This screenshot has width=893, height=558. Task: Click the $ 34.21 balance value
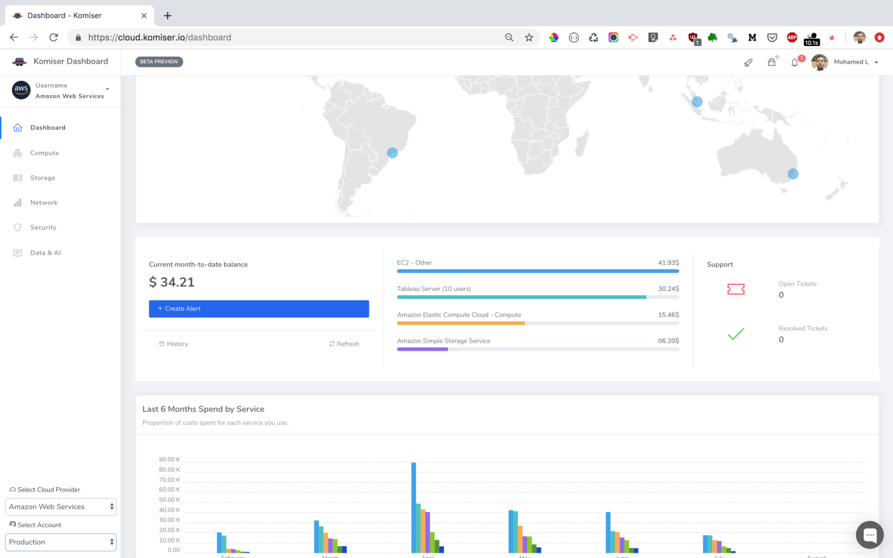tap(172, 282)
